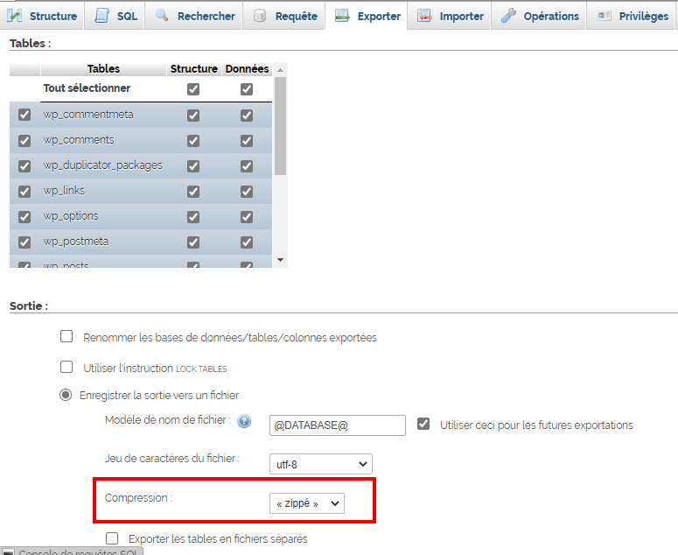Click the Données column header
678x555 pixels.
[247, 69]
